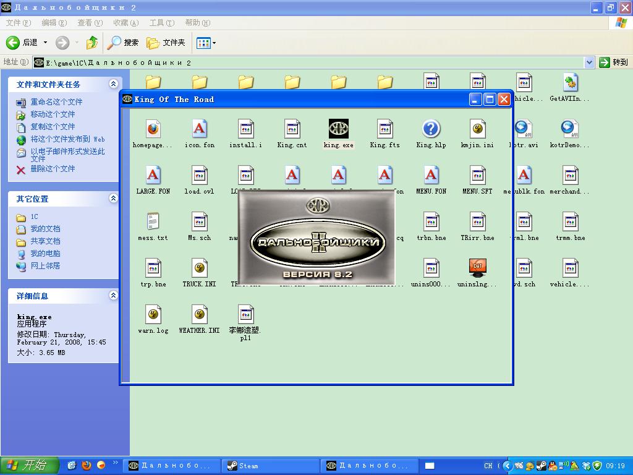Viewport: 633px width, 475px height.
Task: Click the 开始 Start button
Action: 29,466
